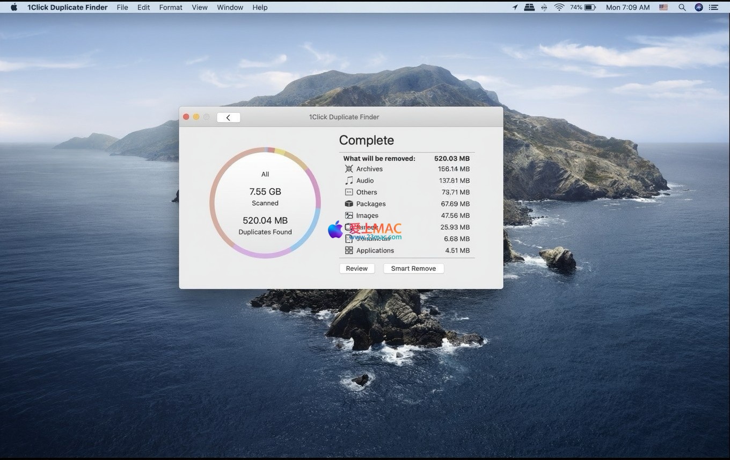The width and height of the screenshot is (730, 460).
Task: Open Siri from the menu bar
Action: click(x=698, y=8)
